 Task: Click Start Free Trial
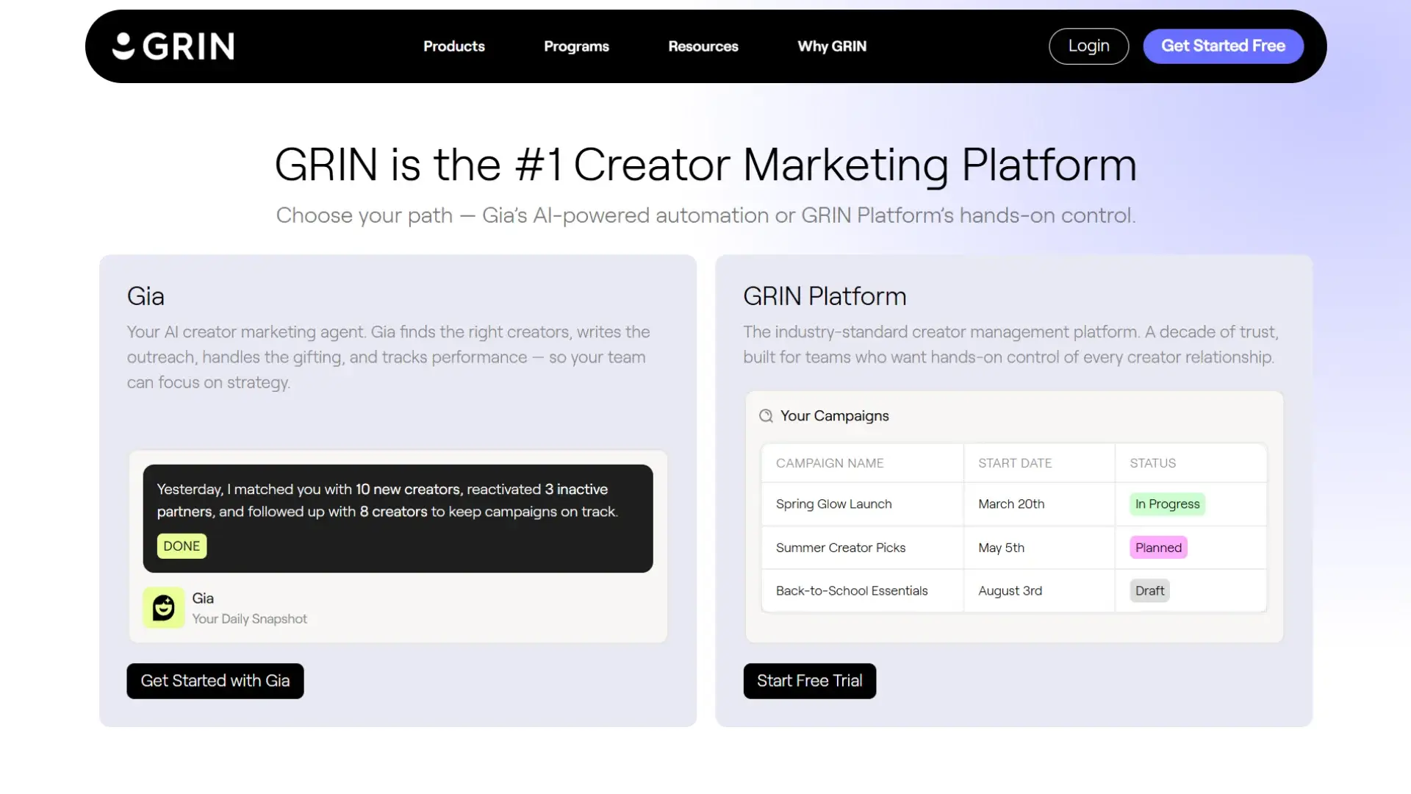809,681
